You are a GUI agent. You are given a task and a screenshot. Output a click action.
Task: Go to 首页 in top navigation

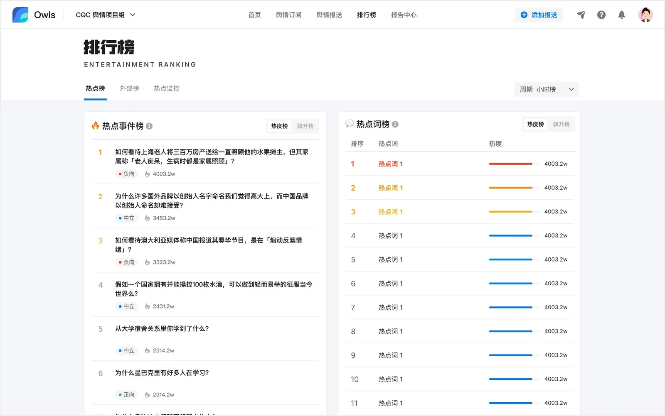(254, 15)
